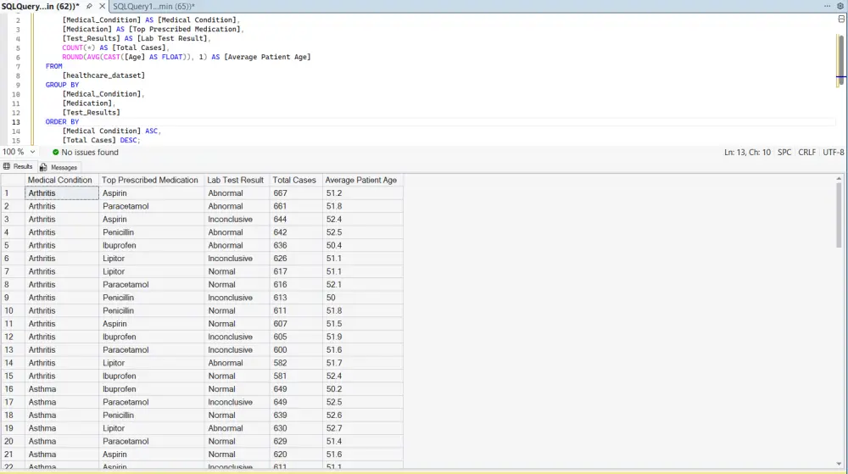Click the Total Cases value 667

(x=295, y=193)
